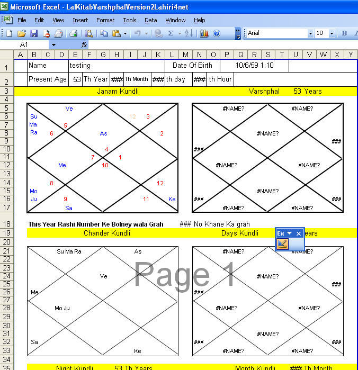This screenshot has height=370, width=358.
Task: Click the Open file folder icon
Action: (x=22, y=33)
